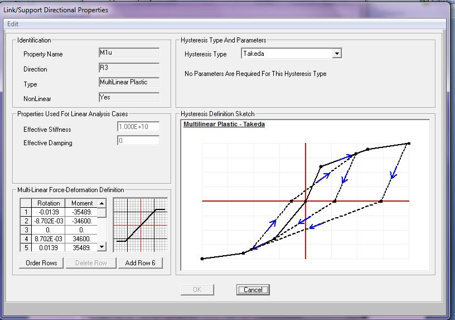The height and width of the screenshot is (320, 455).
Task: Click the Add Row 6 button
Action: click(x=140, y=263)
